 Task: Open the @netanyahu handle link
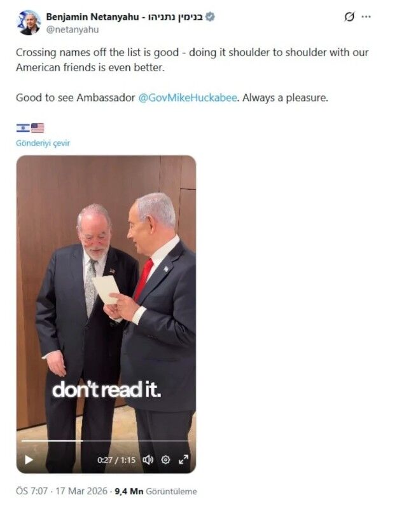tap(73, 29)
